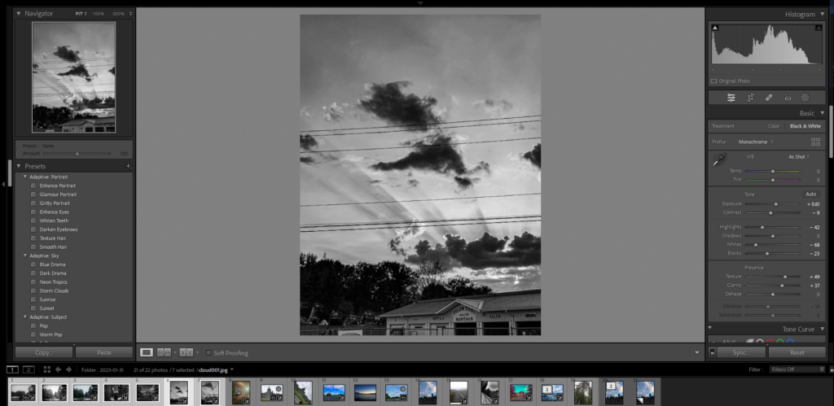The image size is (834, 406).
Task: Toggle the Original Photo checkbox
Action: [x=714, y=81]
